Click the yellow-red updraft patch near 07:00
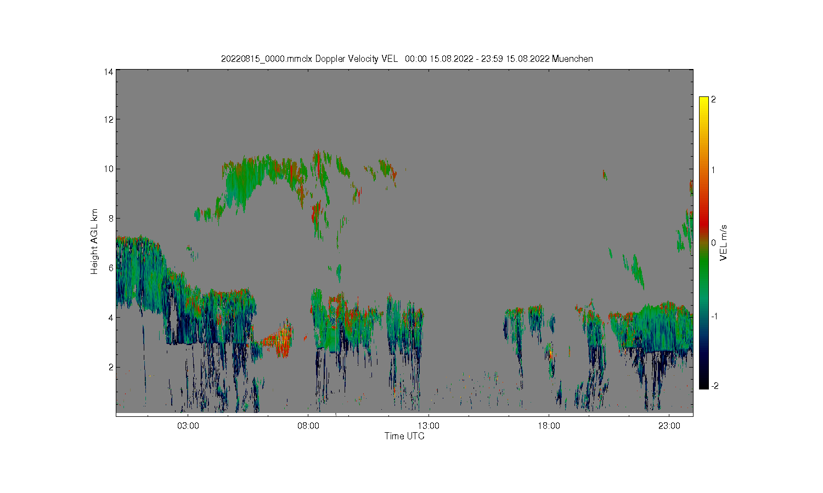Viewport: 823px width, 493px height. (282, 340)
